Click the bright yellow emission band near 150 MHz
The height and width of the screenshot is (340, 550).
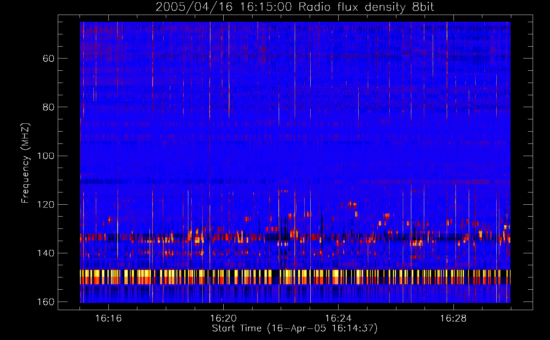coord(295,277)
